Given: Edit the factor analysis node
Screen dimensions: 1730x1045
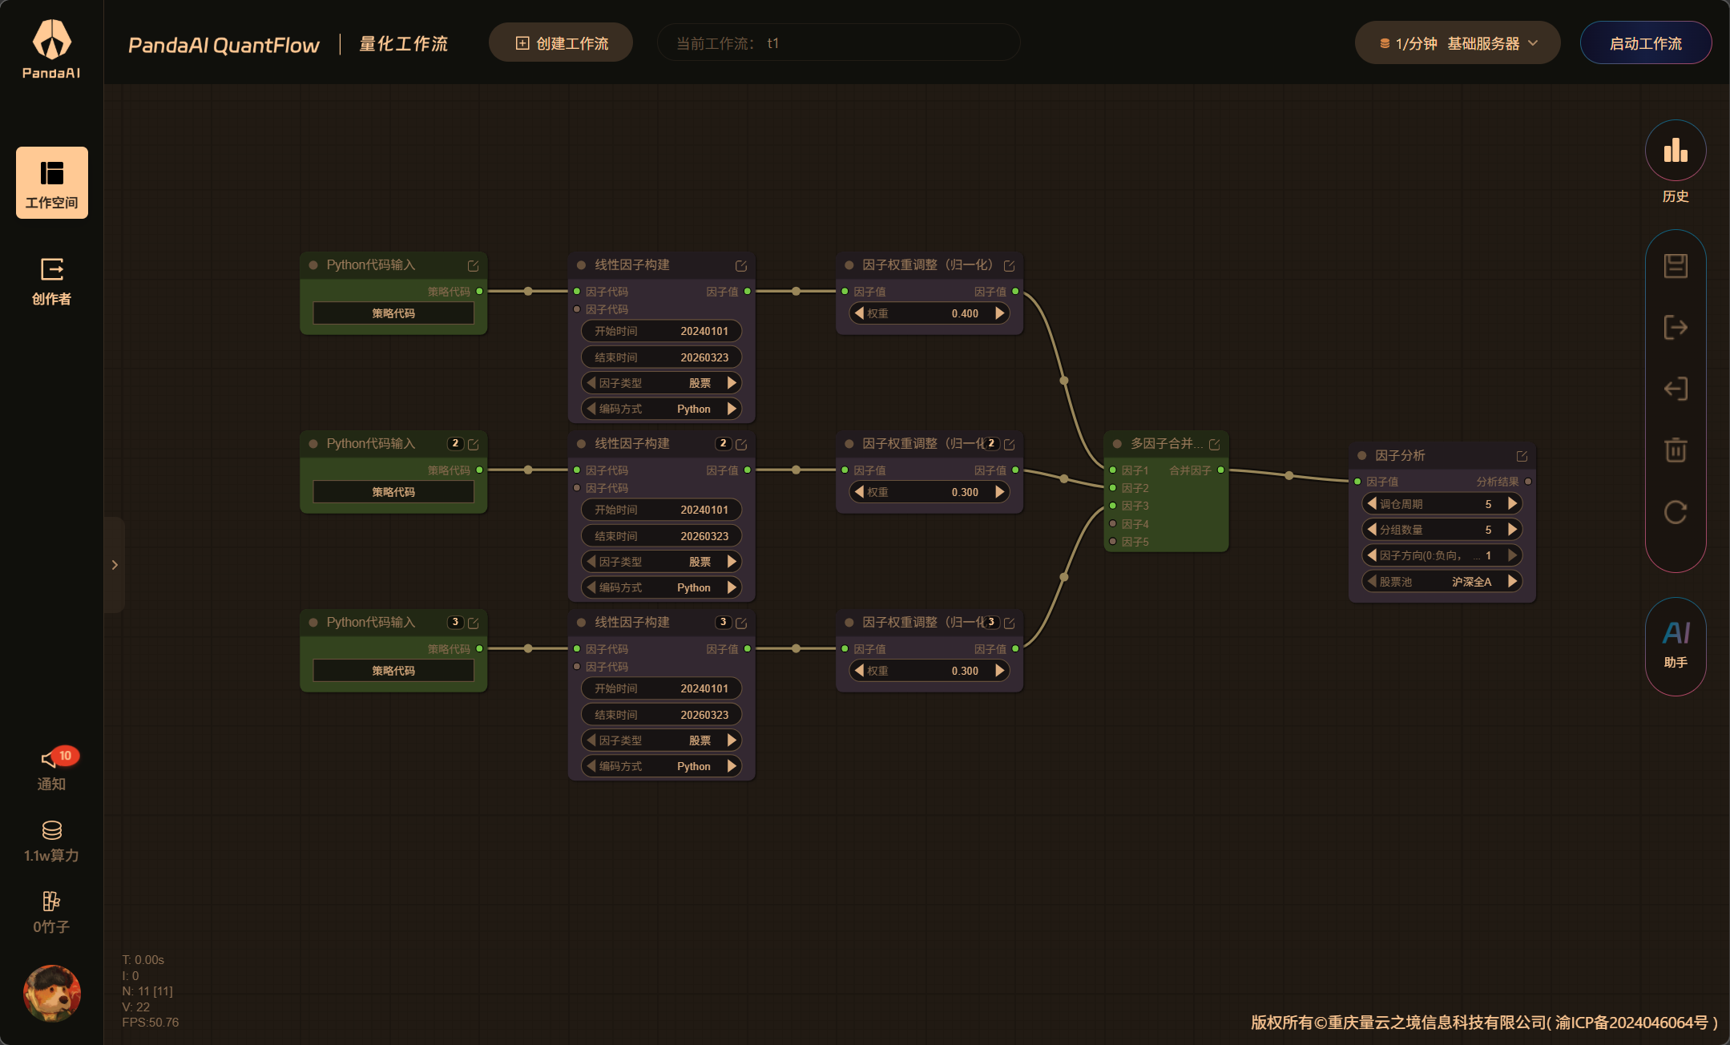Looking at the screenshot, I should coord(1522,456).
